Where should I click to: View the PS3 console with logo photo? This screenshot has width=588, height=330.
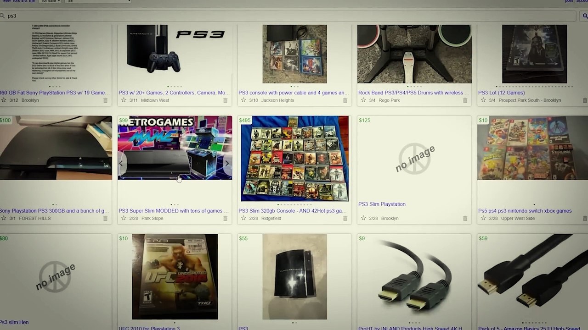pos(175,49)
